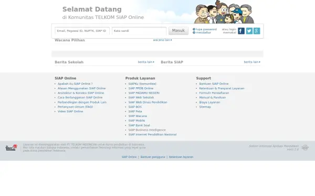Log in with the Facebook icon
The height and width of the screenshot is (196, 315).
[241, 31]
